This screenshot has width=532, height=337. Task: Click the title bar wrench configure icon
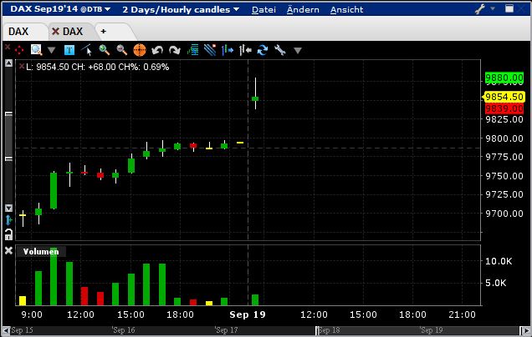(480, 9)
